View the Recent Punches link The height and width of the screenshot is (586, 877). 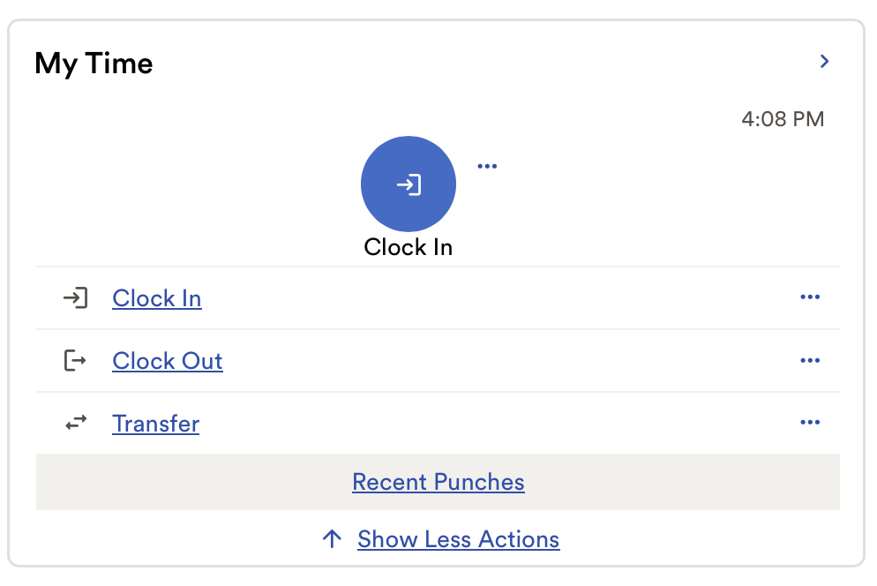click(x=438, y=482)
